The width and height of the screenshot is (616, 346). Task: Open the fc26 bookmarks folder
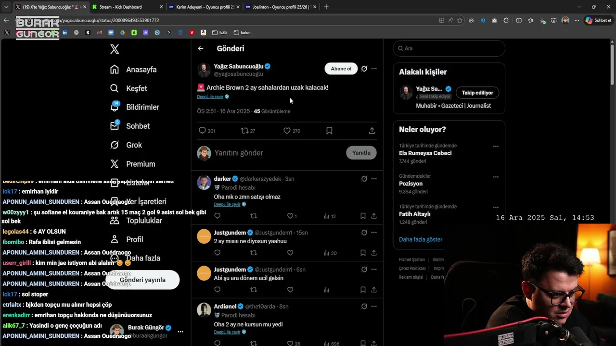coord(219,33)
